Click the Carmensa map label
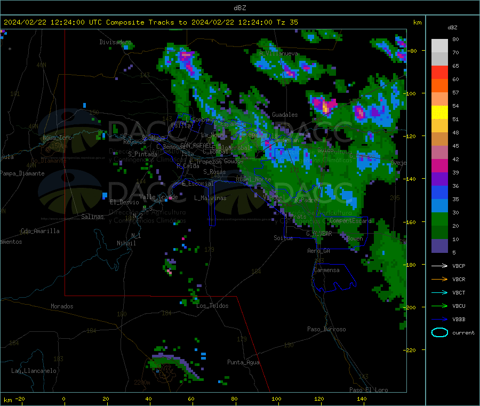Screen dimensions: 480x406 pyautogui.click(x=326, y=270)
